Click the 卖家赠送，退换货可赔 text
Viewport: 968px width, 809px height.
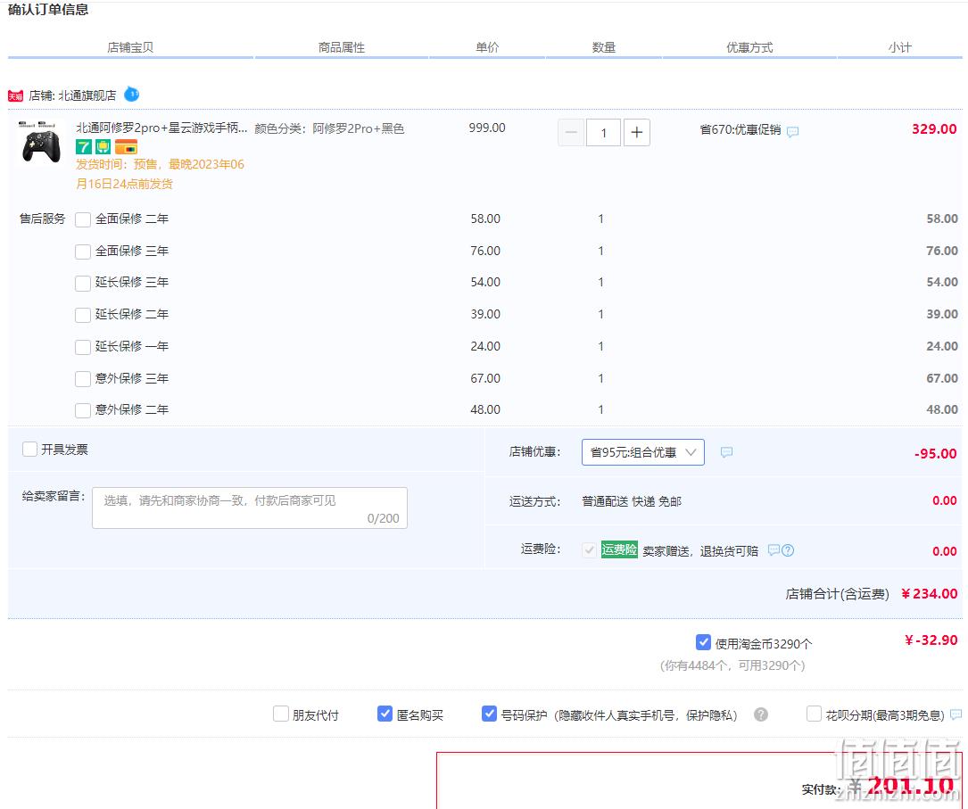[x=700, y=550]
